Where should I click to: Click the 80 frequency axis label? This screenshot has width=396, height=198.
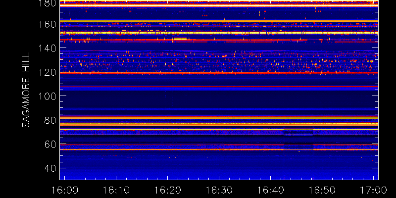click(50, 120)
